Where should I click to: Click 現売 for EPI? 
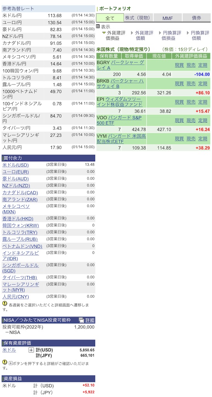point(191,102)
